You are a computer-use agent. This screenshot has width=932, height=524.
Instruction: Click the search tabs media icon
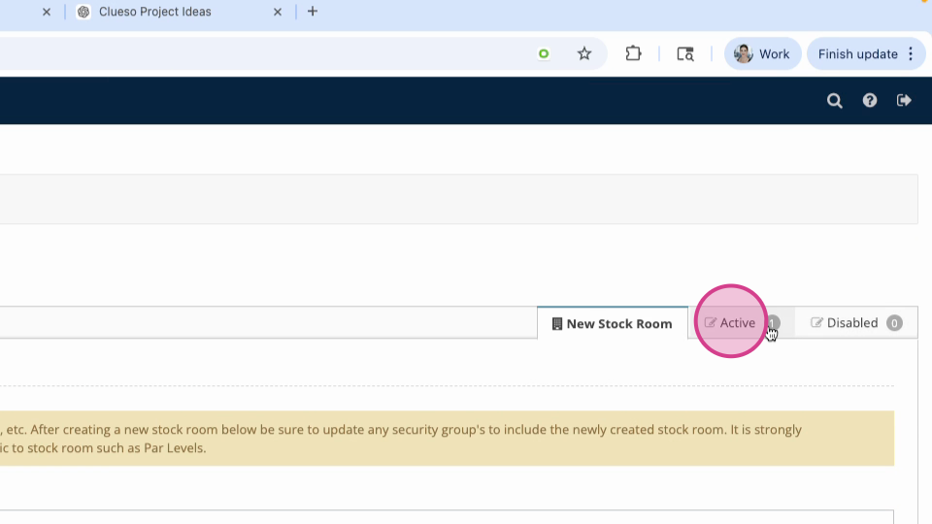point(685,54)
